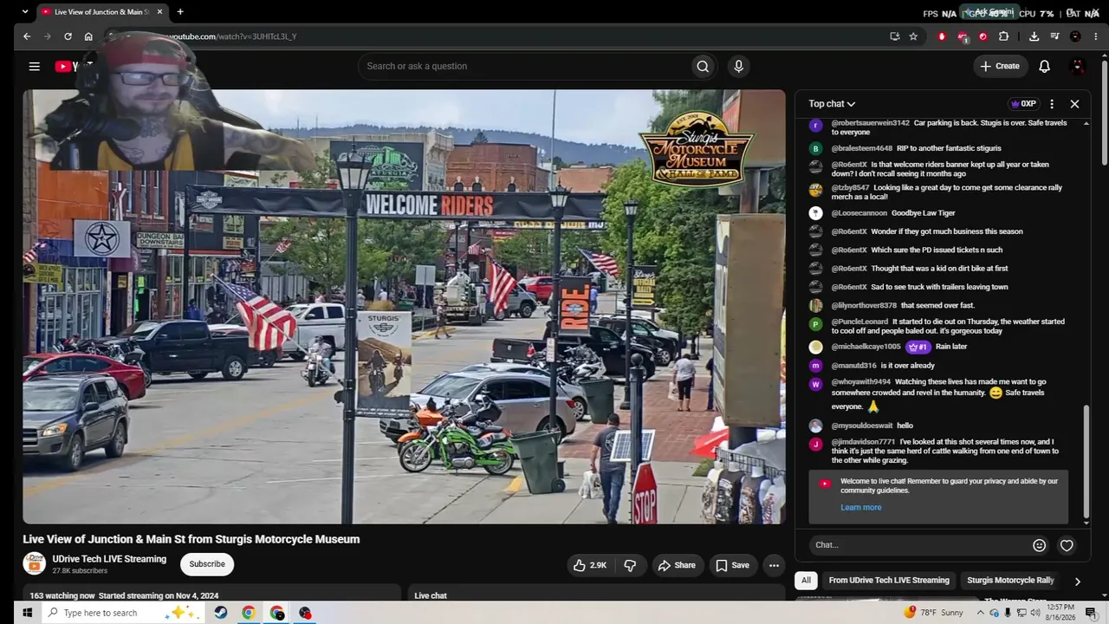Expand the tab search dropdown arrow
Image resolution: width=1109 pixels, height=624 pixels.
click(24, 12)
